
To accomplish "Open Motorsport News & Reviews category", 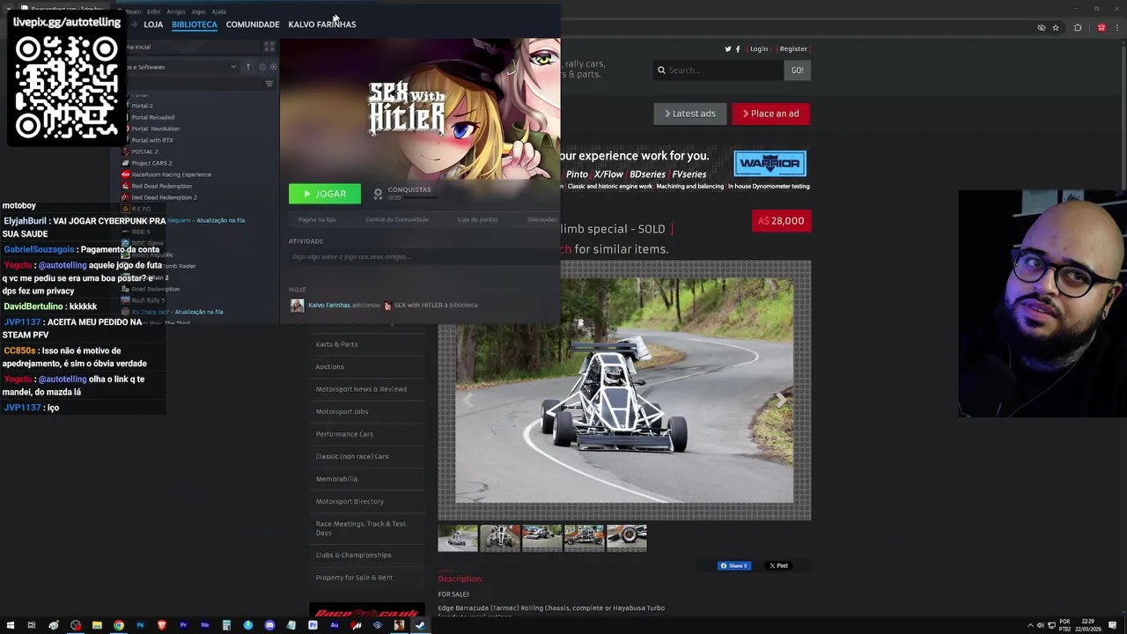I will click(362, 389).
